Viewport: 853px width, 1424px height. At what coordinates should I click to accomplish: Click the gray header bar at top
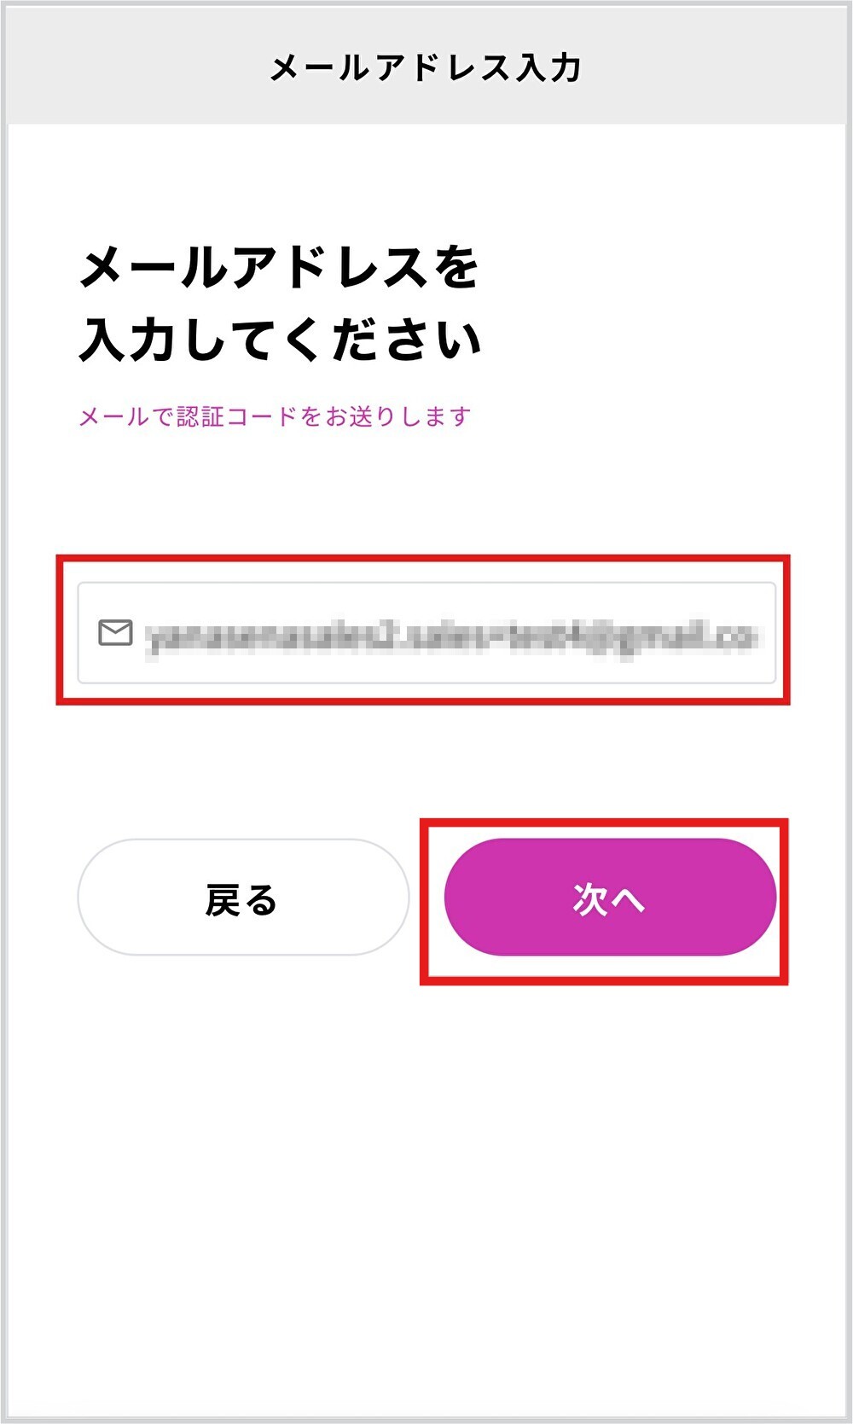pyautogui.click(x=426, y=67)
